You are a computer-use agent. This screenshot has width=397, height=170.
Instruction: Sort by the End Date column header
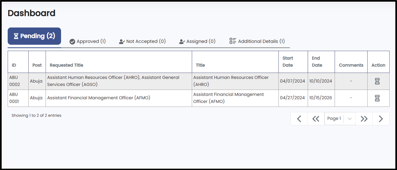(x=317, y=62)
